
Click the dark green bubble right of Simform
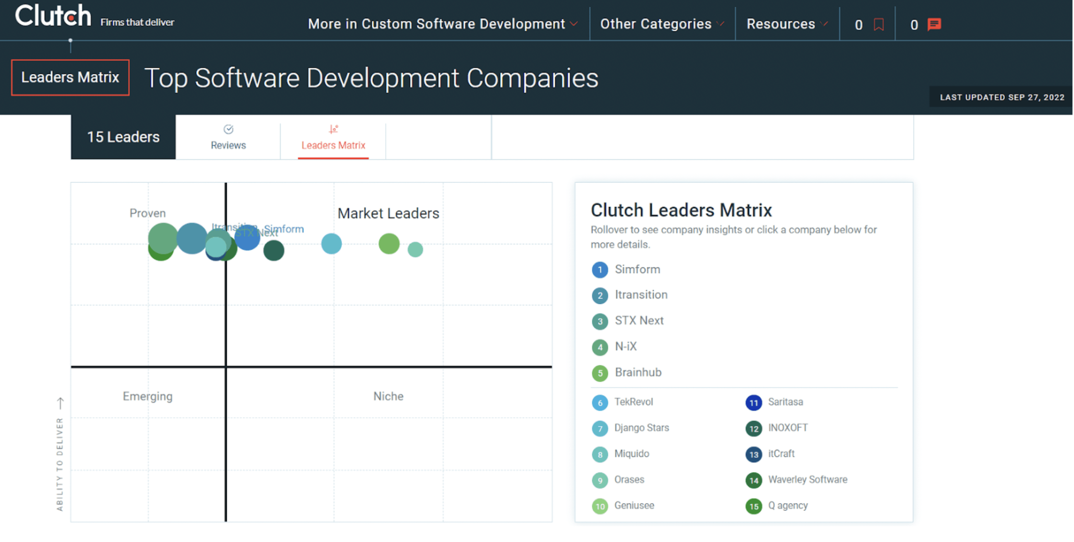click(x=274, y=251)
